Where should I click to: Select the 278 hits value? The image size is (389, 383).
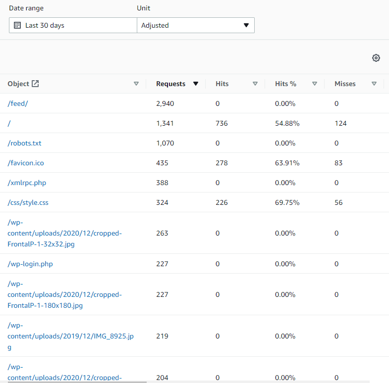pos(222,163)
